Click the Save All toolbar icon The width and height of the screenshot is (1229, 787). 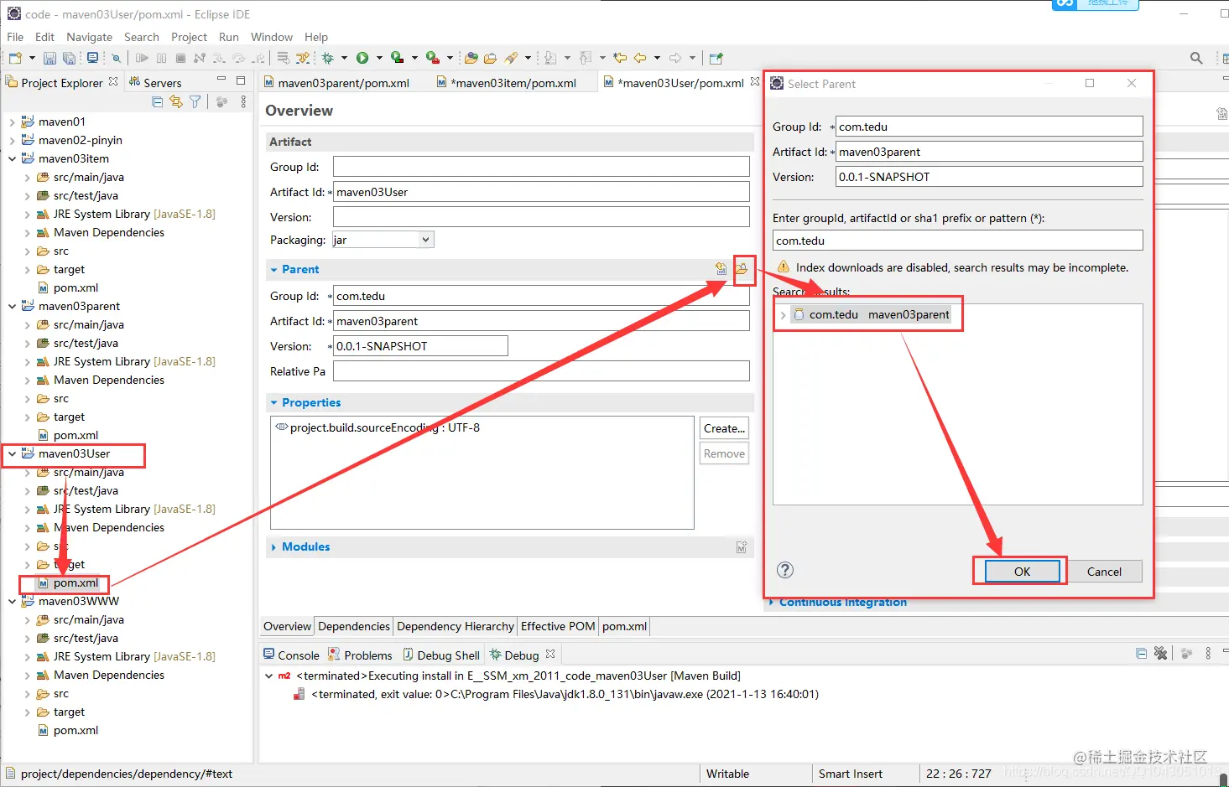point(69,58)
